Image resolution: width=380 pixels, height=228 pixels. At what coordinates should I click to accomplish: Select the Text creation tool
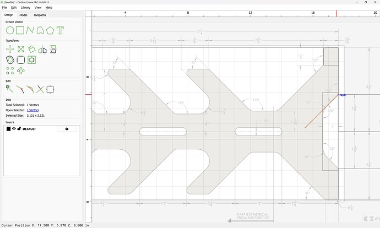point(60,30)
